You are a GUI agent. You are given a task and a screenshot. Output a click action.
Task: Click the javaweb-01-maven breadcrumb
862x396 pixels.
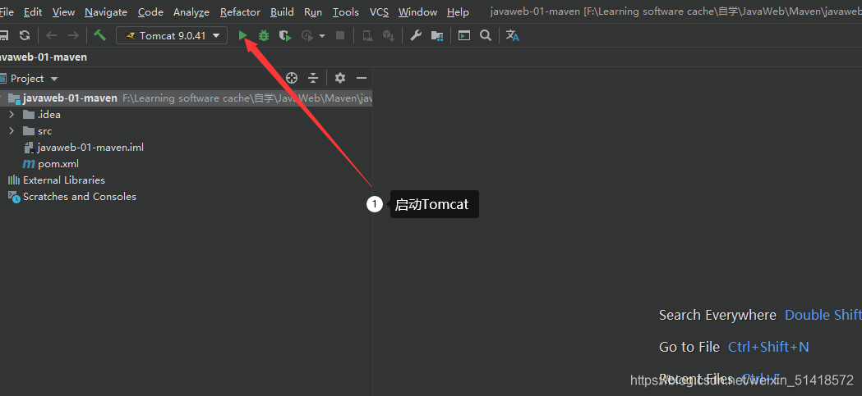(43, 57)
